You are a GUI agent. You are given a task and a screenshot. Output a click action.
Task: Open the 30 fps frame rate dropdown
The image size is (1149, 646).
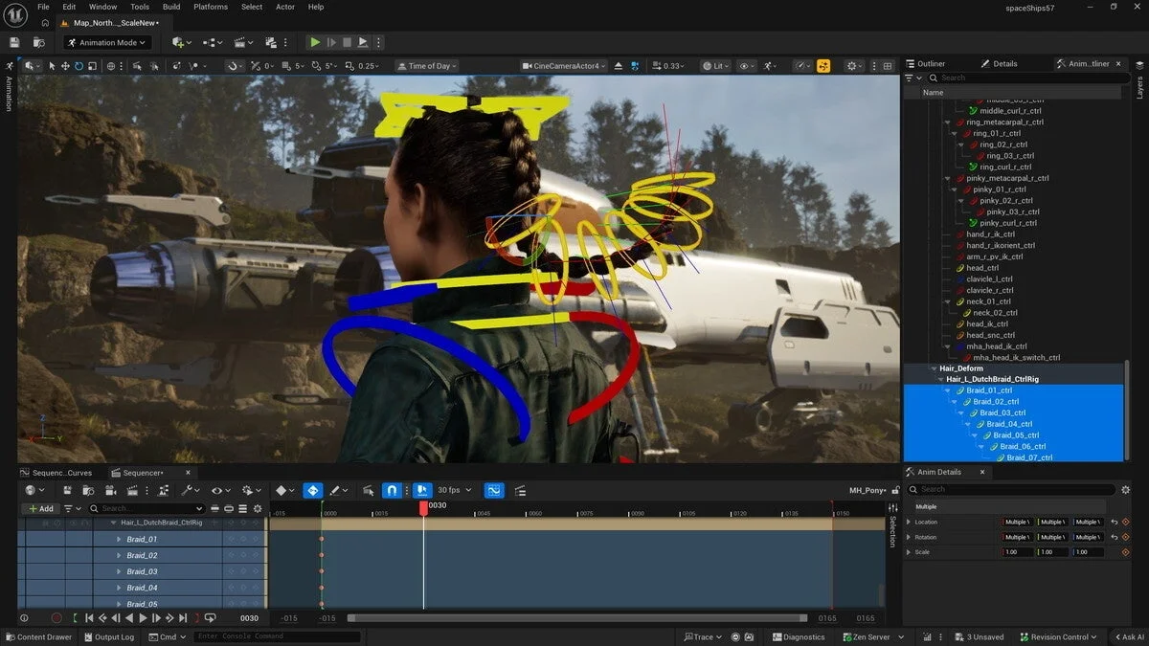click(x=450, y=489)
